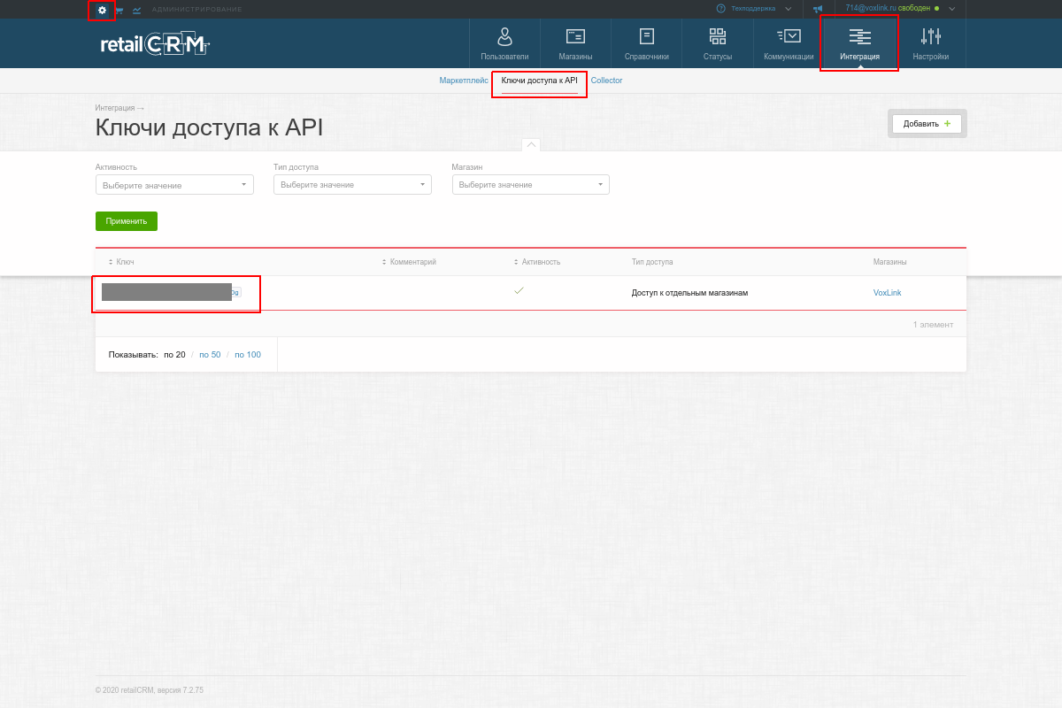
Task: Expand the Активность filter dropdown
Action: coord(174,185)
